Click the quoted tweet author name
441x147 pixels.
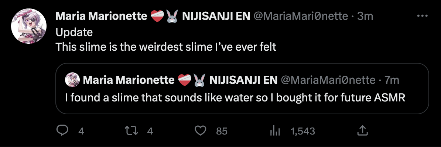tap(128, 80)
